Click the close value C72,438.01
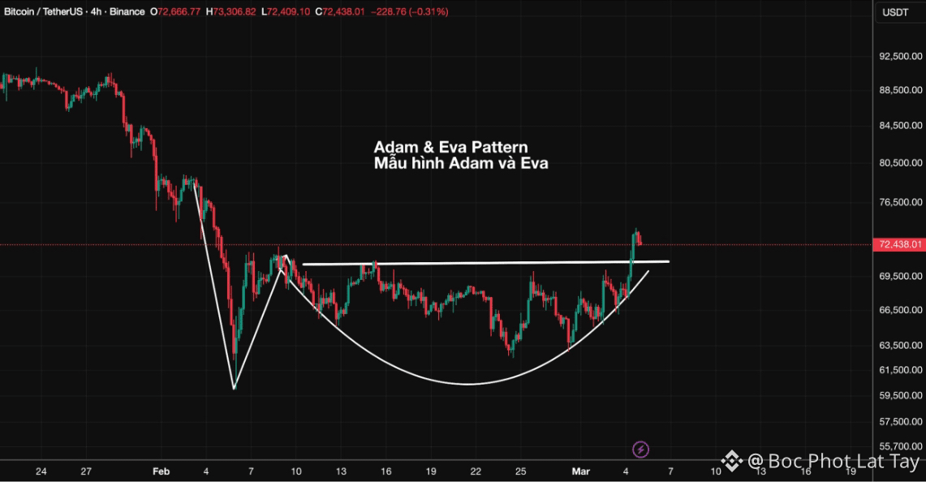Screen dimensions: 926x482 click(x=340, y=12)
